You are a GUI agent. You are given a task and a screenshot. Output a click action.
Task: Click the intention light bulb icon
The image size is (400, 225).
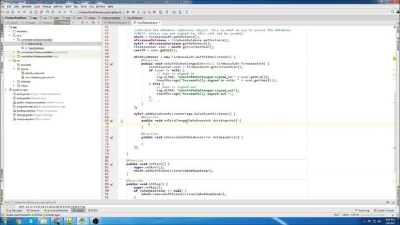coord(122,121)
